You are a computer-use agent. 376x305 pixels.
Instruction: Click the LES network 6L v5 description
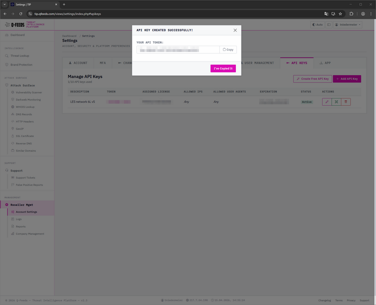tap(83, 102)
